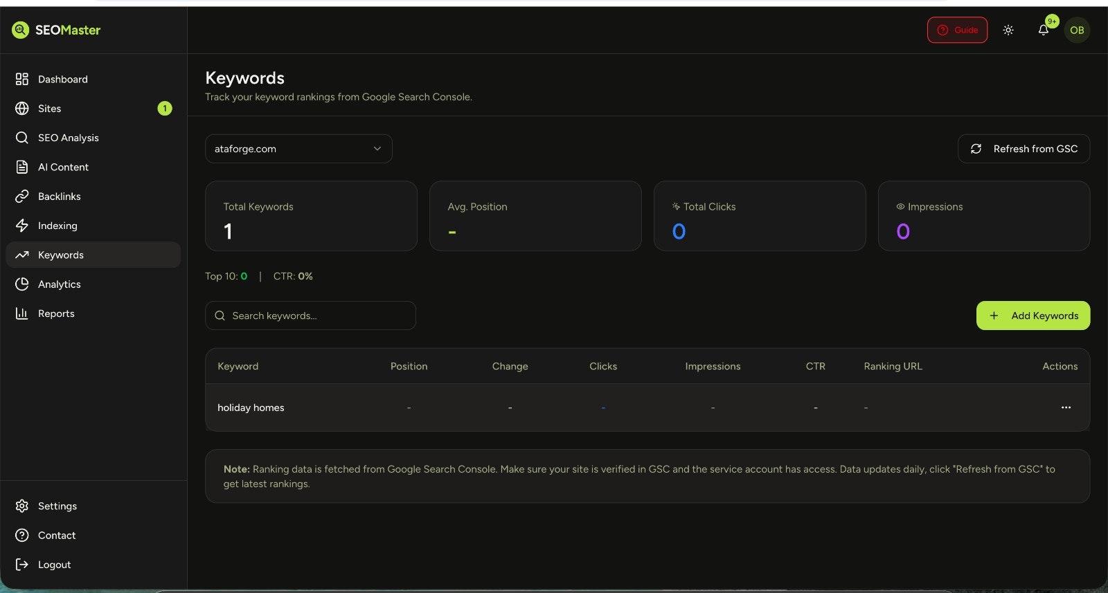Click the Sites count badge
This screenshot has width=1108, height=593.
click(x=165, y=109)
